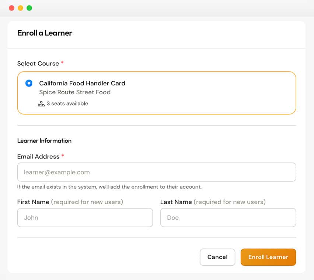The image size is (314, 280).
Task: Close the window with the red button
Action: point(12,8)
